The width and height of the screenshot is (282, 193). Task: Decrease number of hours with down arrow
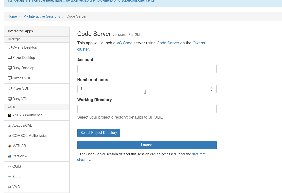point(212,90)
